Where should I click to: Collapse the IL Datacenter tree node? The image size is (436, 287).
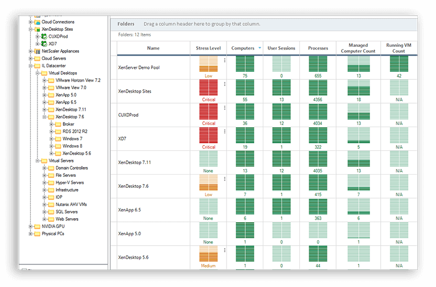(x=30, y=66)
